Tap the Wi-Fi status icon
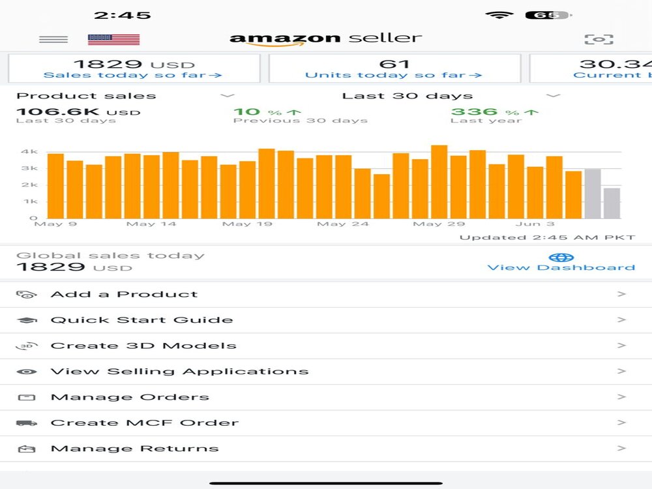The height and width of the screenshot is (489, 652). 499,16
